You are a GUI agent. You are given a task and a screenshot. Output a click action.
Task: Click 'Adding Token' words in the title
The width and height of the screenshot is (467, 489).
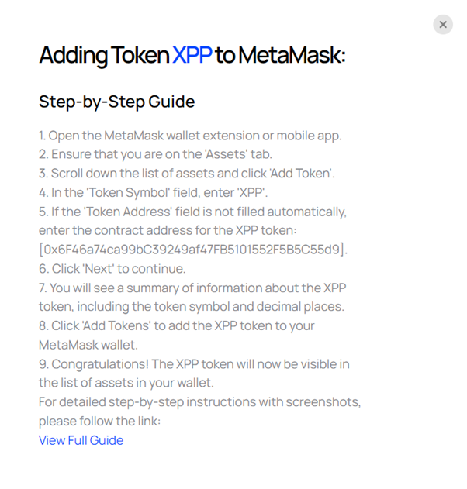(104, 56)
